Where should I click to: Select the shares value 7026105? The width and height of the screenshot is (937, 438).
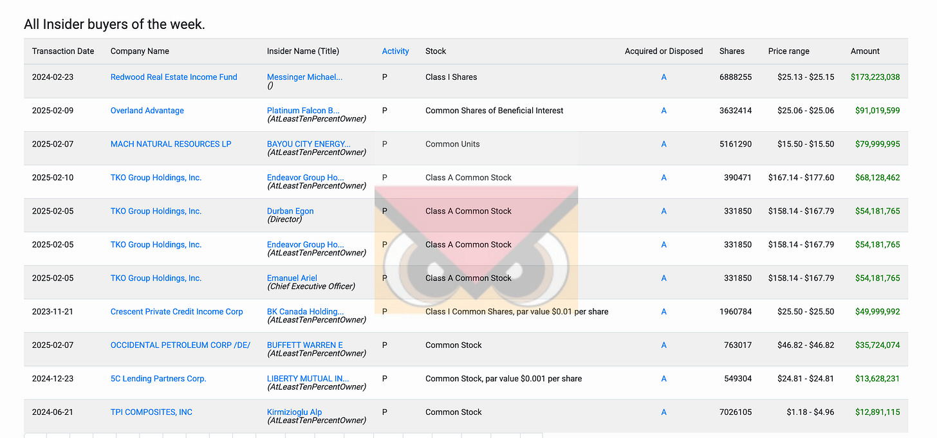(x=736, y=411)
